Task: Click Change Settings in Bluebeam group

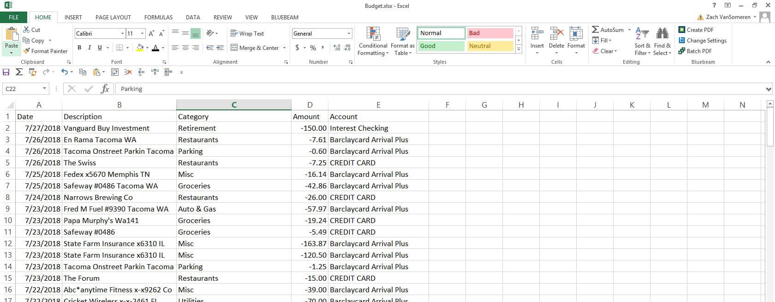Action: click(703, 40)
